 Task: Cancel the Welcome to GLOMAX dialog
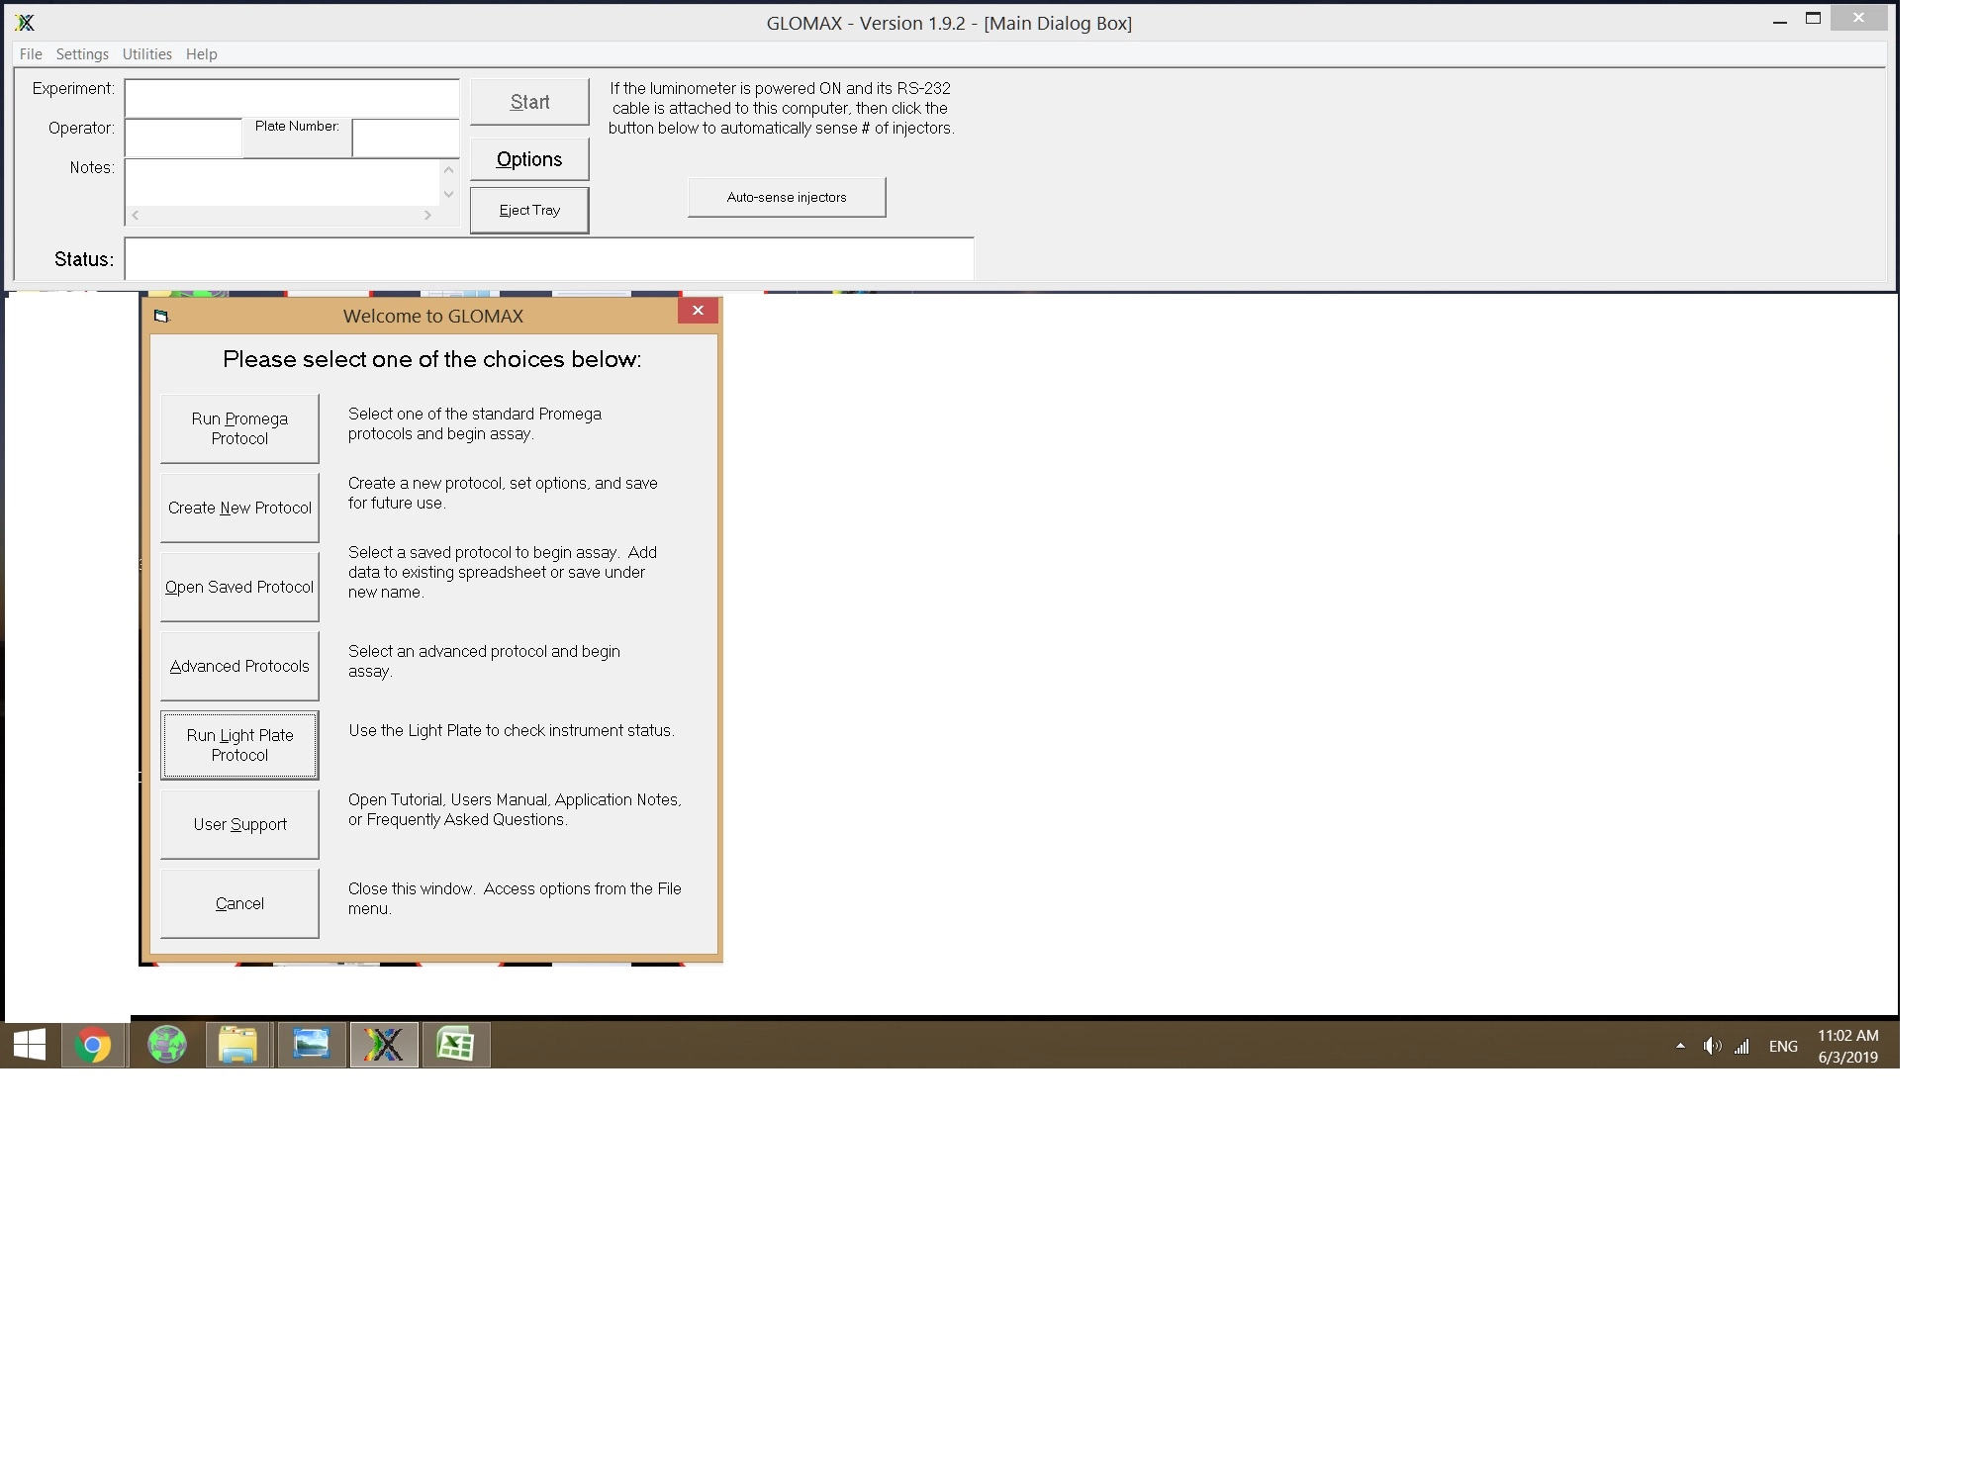238,902
